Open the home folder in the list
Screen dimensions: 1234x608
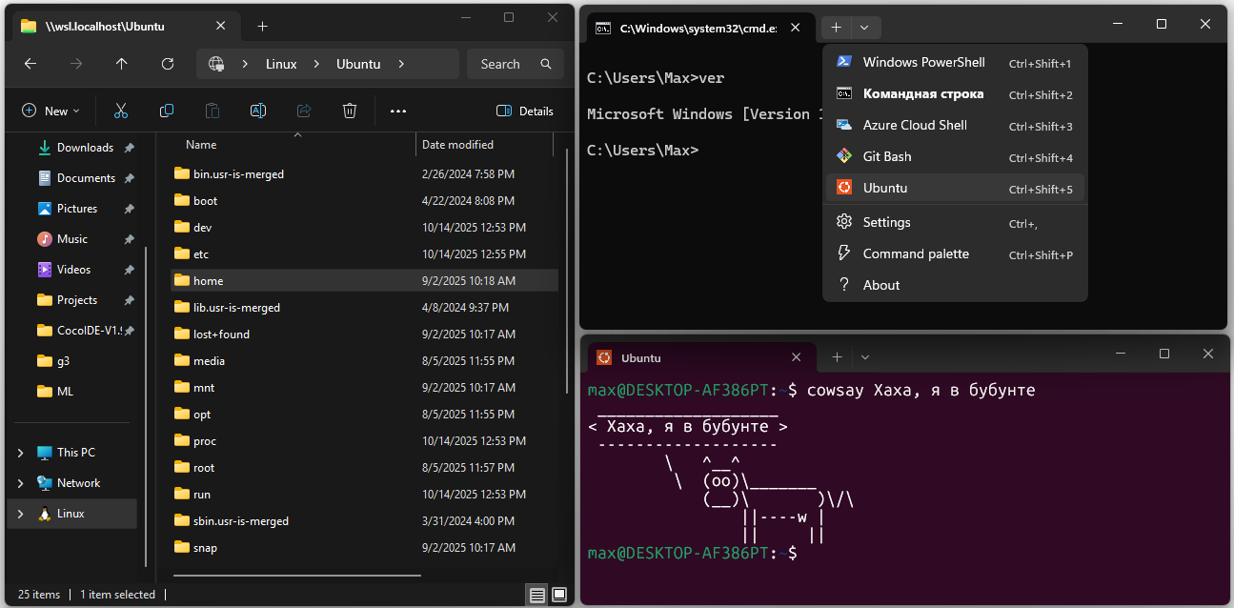208,281
